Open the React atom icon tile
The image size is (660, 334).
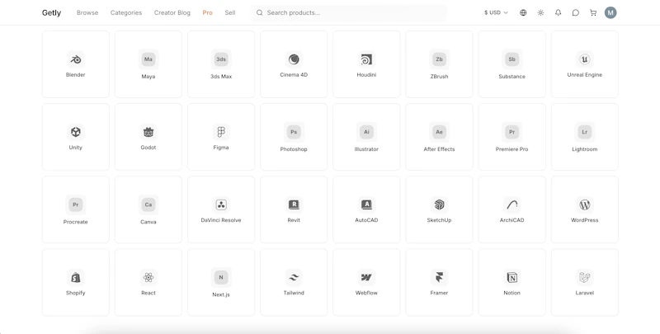coord(148,282)
